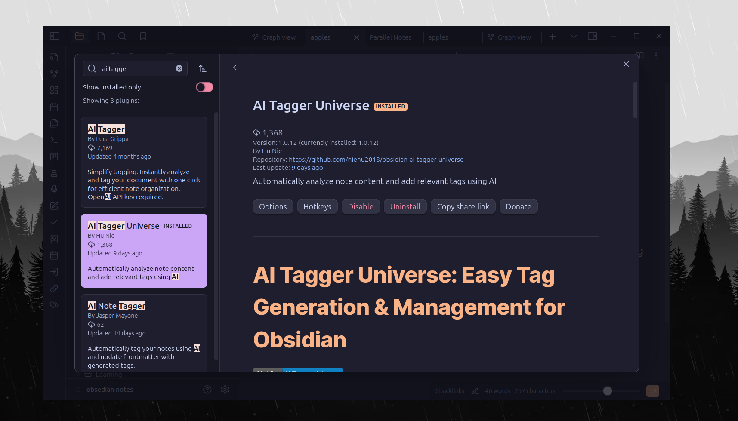738x421 pixels.
Task: Open the obsedian notes vault switcher
Action: pos(110,390)
